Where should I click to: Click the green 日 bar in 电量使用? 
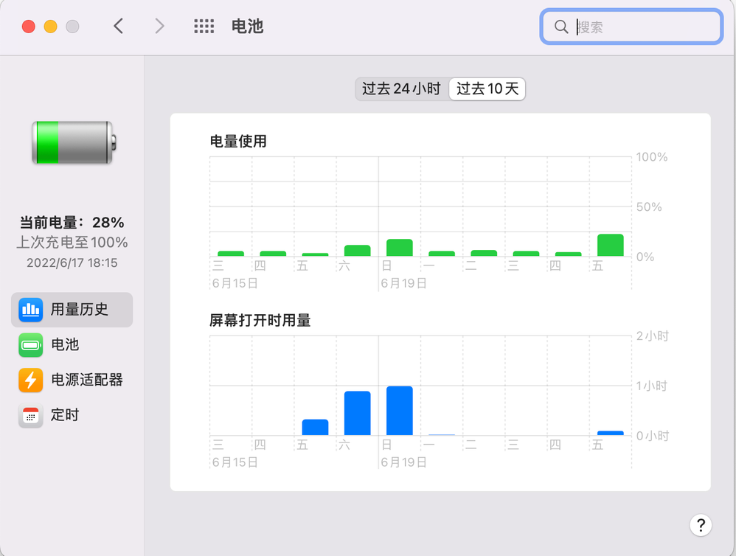click(x=400, y=248)
